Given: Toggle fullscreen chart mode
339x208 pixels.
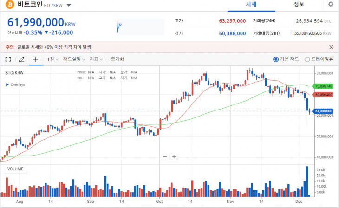Looking at the screenshot, I should click(8, 59).
